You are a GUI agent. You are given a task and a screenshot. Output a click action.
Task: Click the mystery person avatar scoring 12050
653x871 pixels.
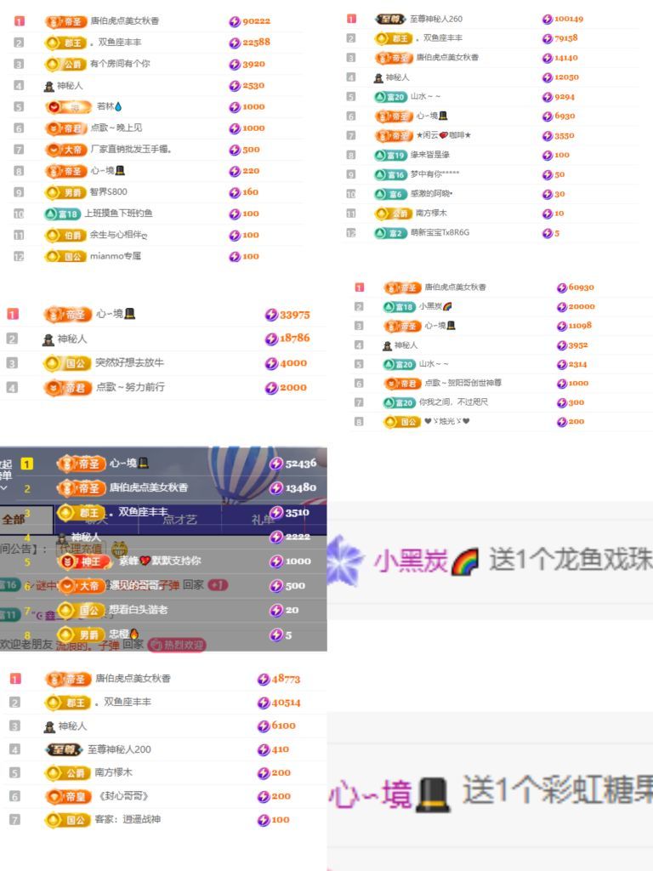(378, 77)
